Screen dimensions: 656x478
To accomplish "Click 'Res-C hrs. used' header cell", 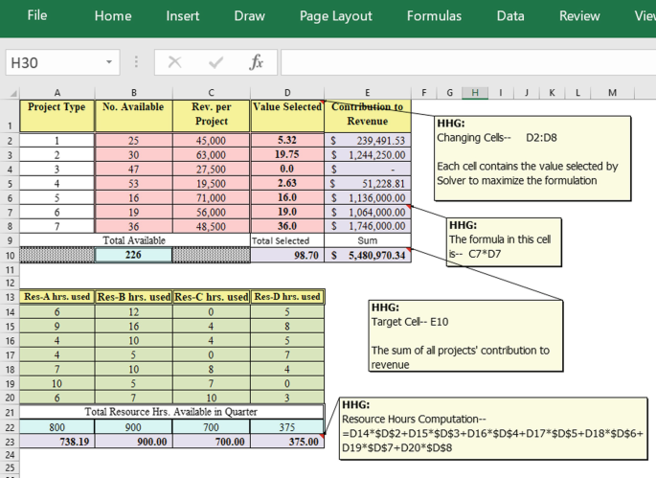I will coord(211,297).
